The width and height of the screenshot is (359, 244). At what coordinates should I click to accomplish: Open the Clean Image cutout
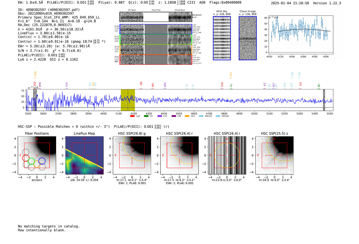click(x=248, y=38)
